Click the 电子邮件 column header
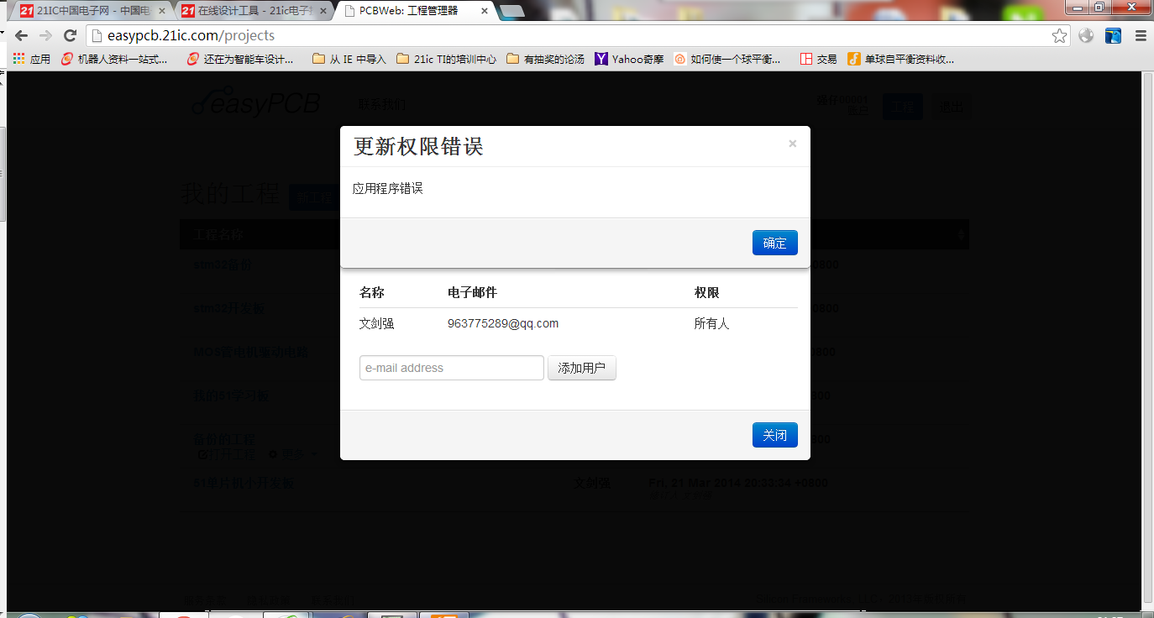 473,292
